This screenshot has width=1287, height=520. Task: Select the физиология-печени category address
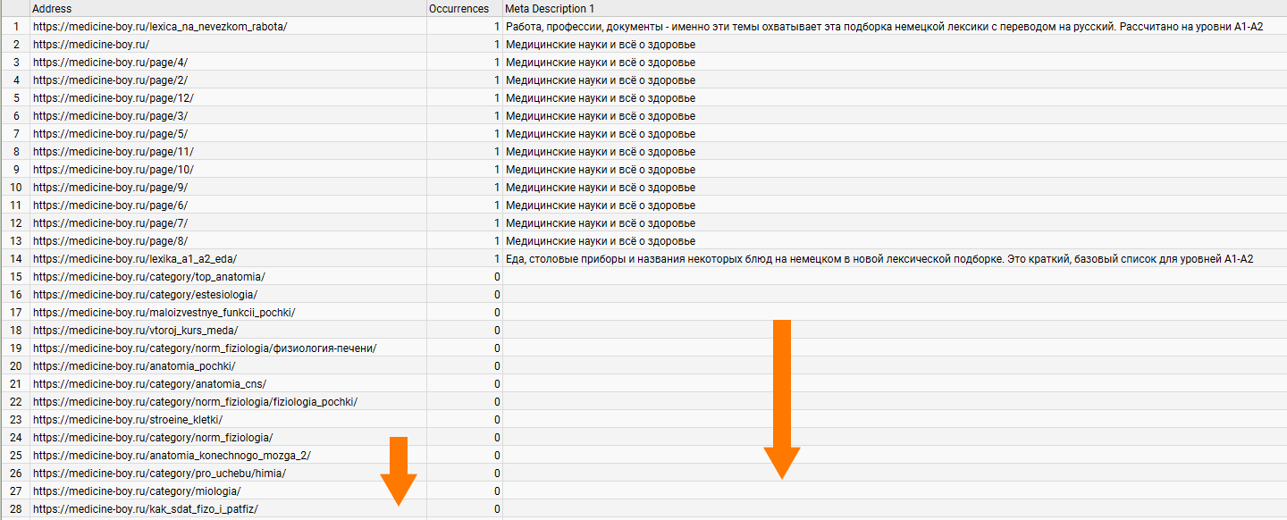[228, 348]
